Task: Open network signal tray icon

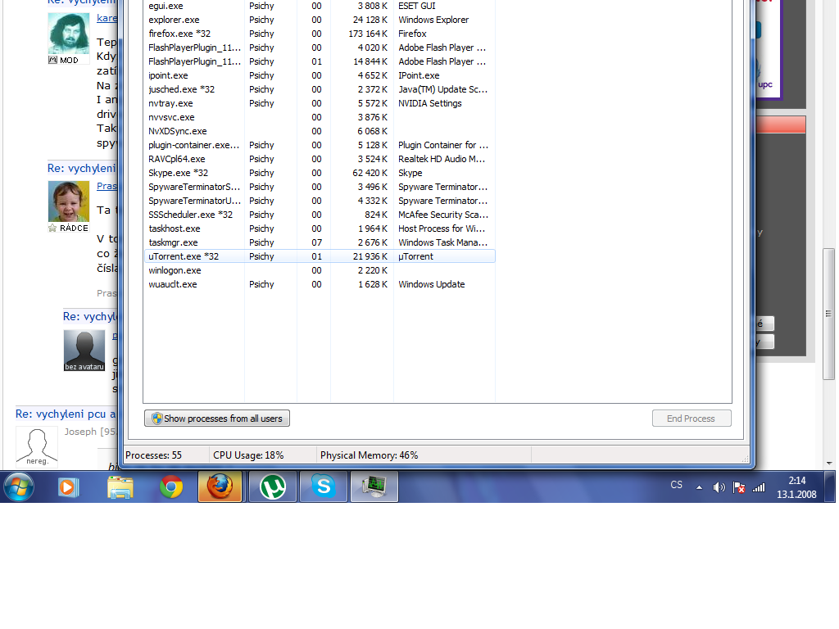Action: point(759,487)
